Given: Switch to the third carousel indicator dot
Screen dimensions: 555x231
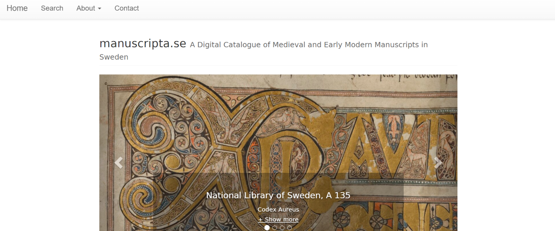Looking at the screenshot, I should (282, 227).
